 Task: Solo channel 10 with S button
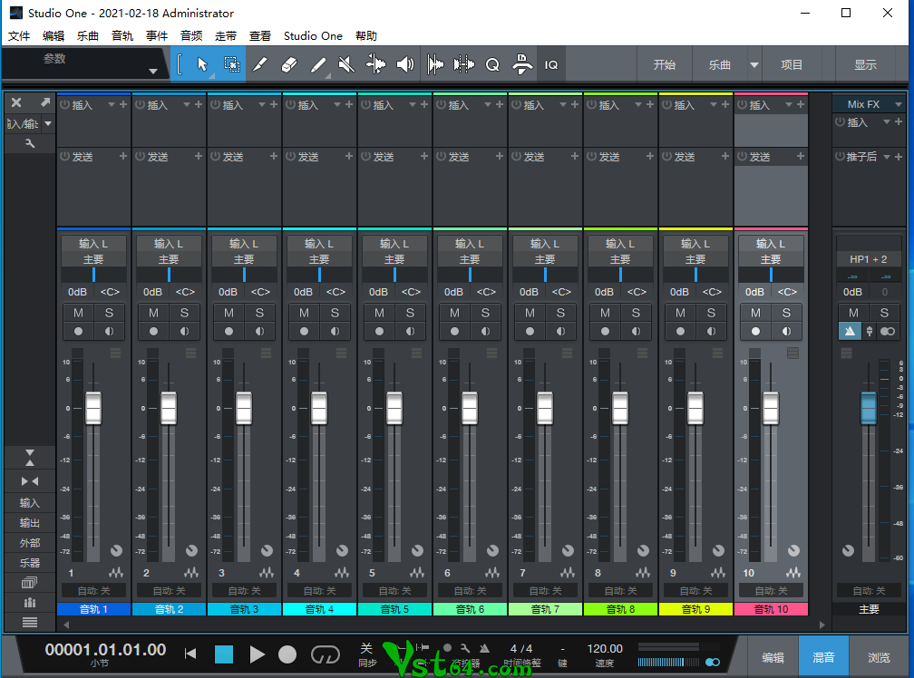[x=786, y=313]
